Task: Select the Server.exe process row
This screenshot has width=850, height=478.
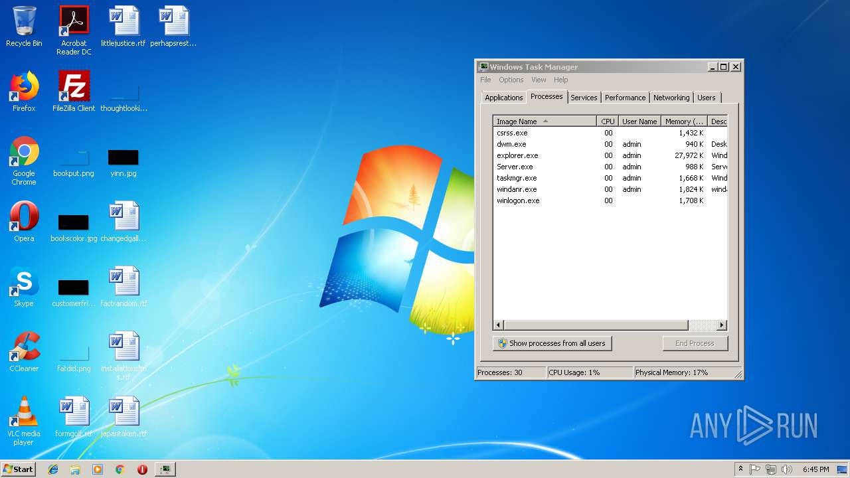Action: coord(610,167)
